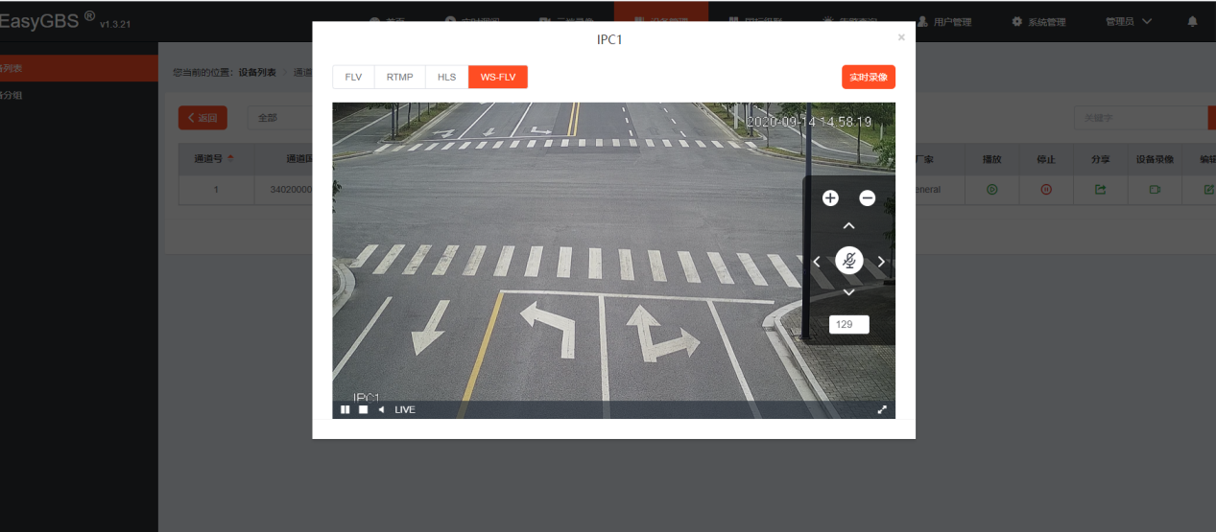Stop the video playback

click(363, 410)
